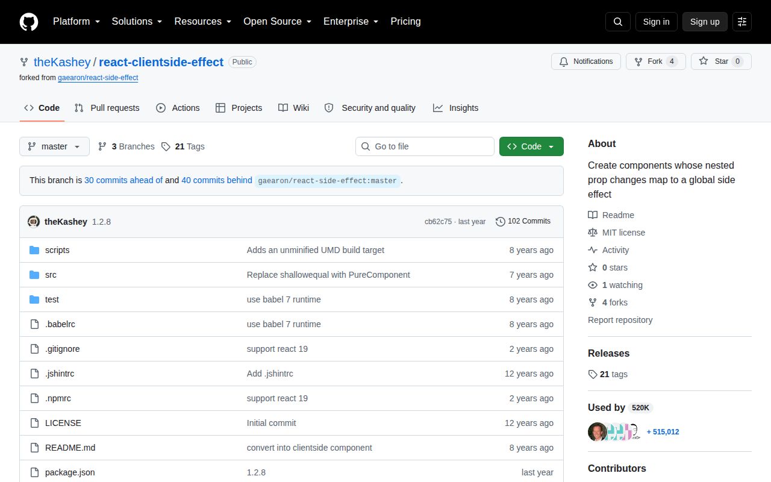Click the Sign up button
This screenshot has width=771, height=482.
tap(705, 22)
